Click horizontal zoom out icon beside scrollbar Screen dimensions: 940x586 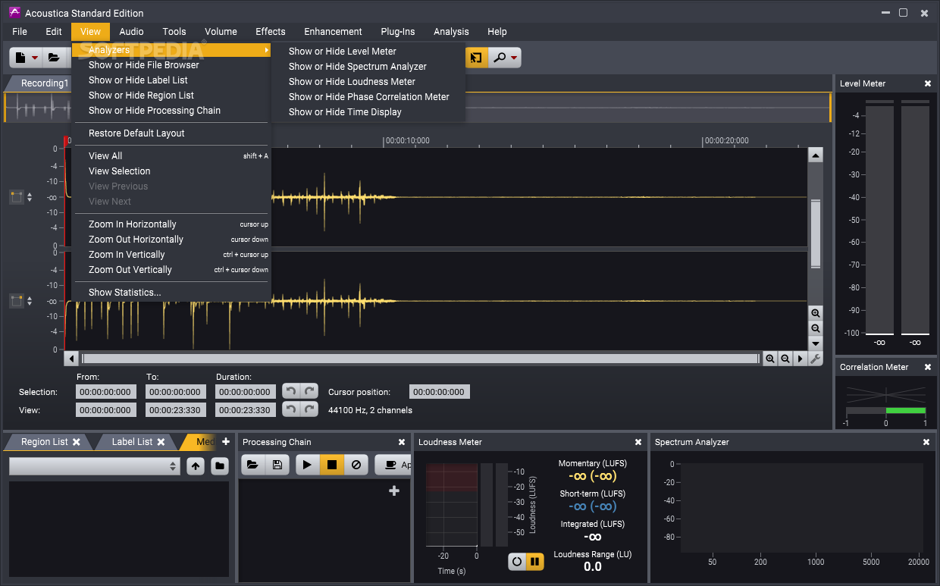coord(785,359)
